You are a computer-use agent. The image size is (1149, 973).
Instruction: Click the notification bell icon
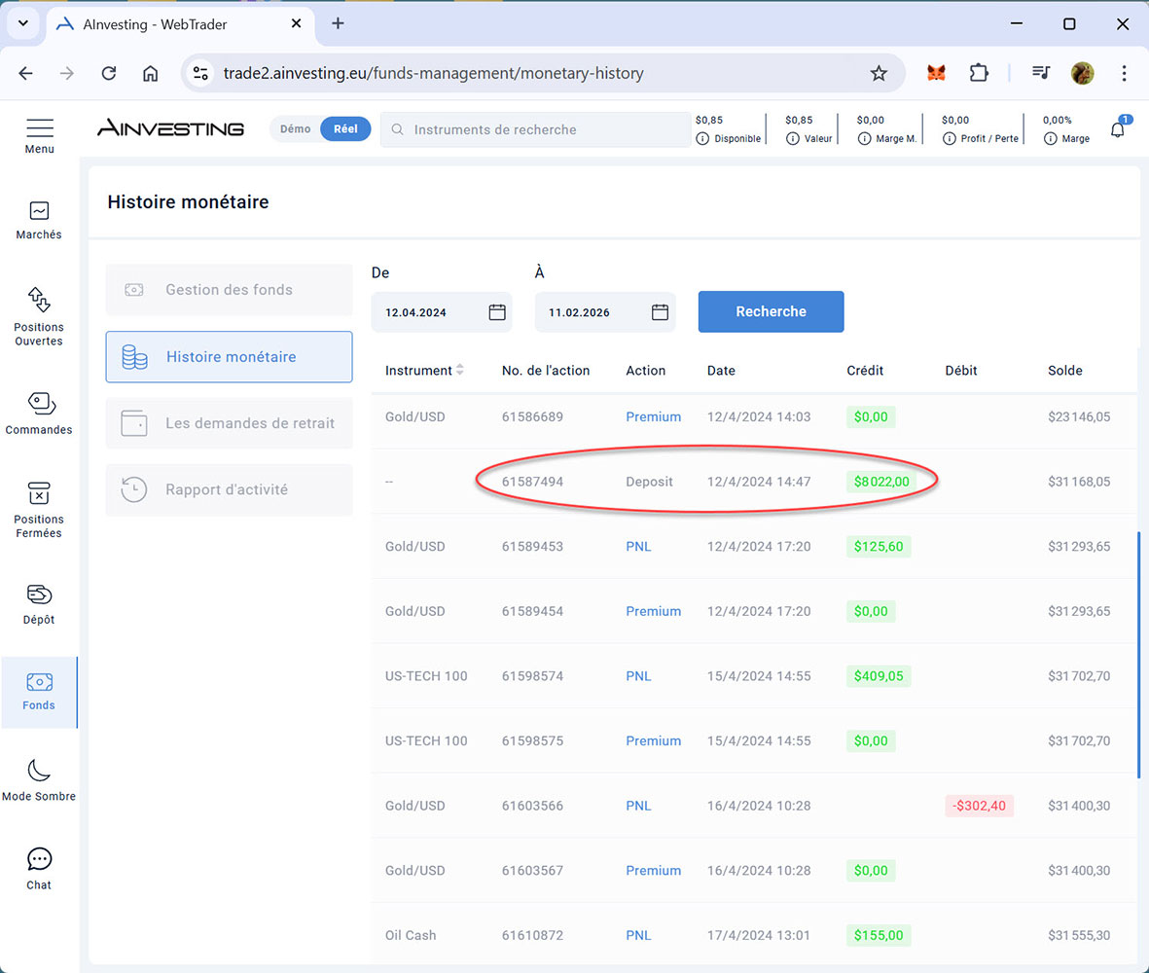(x=1117, y=129)
